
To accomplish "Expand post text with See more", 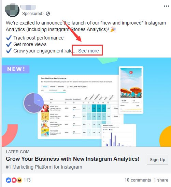I will pos(88,51).
